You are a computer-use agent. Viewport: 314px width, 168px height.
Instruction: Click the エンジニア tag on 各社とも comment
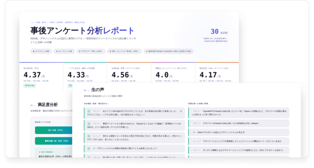click(97, 136)
